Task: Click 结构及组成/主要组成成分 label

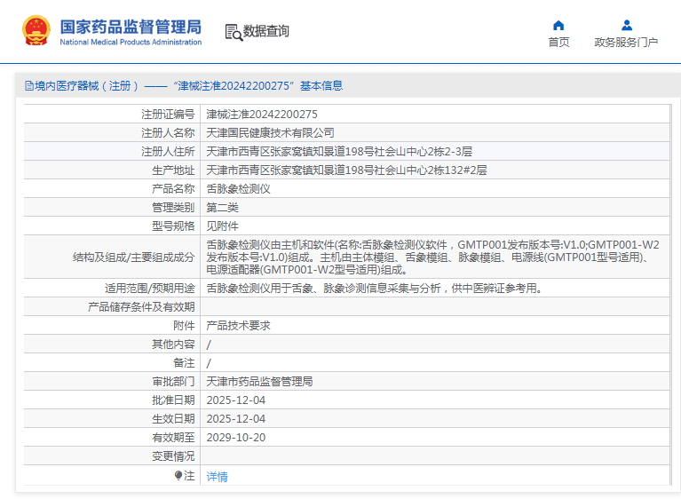Action: pyautogui.click(x=134, y=257)
